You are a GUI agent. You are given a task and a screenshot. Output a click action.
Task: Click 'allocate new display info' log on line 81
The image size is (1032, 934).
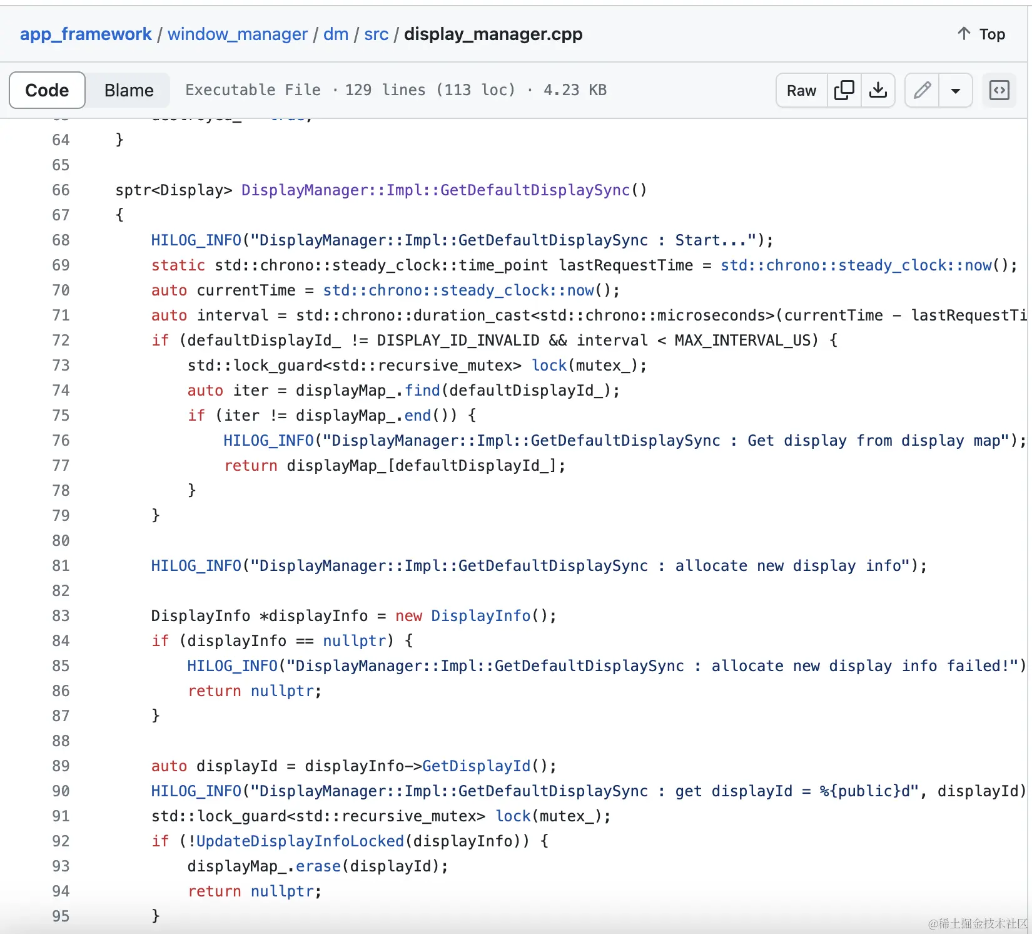[x=539, y=566]
